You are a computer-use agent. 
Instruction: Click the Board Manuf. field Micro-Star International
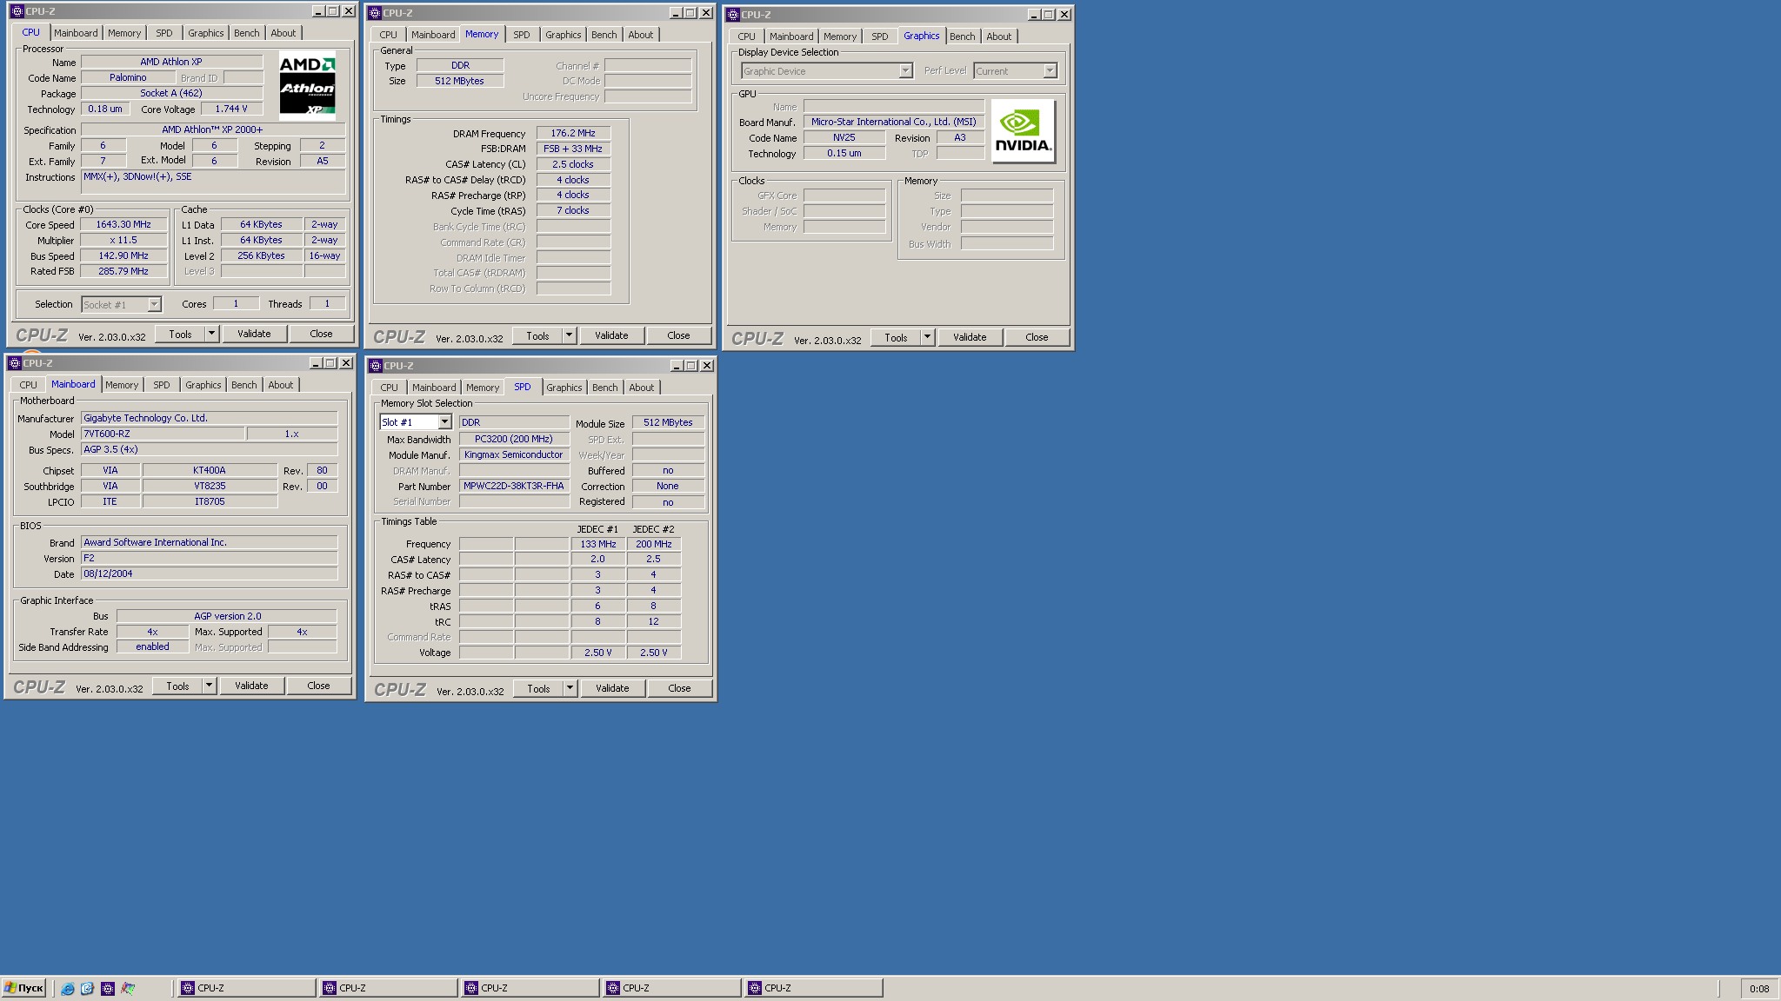(x=894, y=123)
